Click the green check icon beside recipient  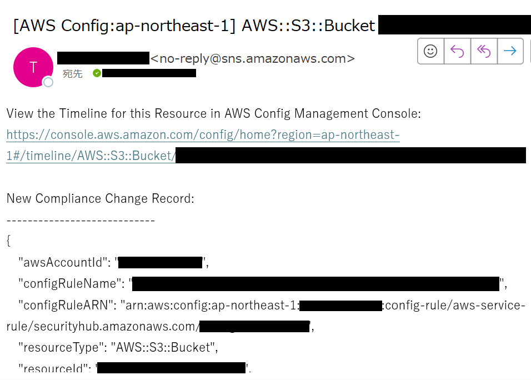point(97,73)
